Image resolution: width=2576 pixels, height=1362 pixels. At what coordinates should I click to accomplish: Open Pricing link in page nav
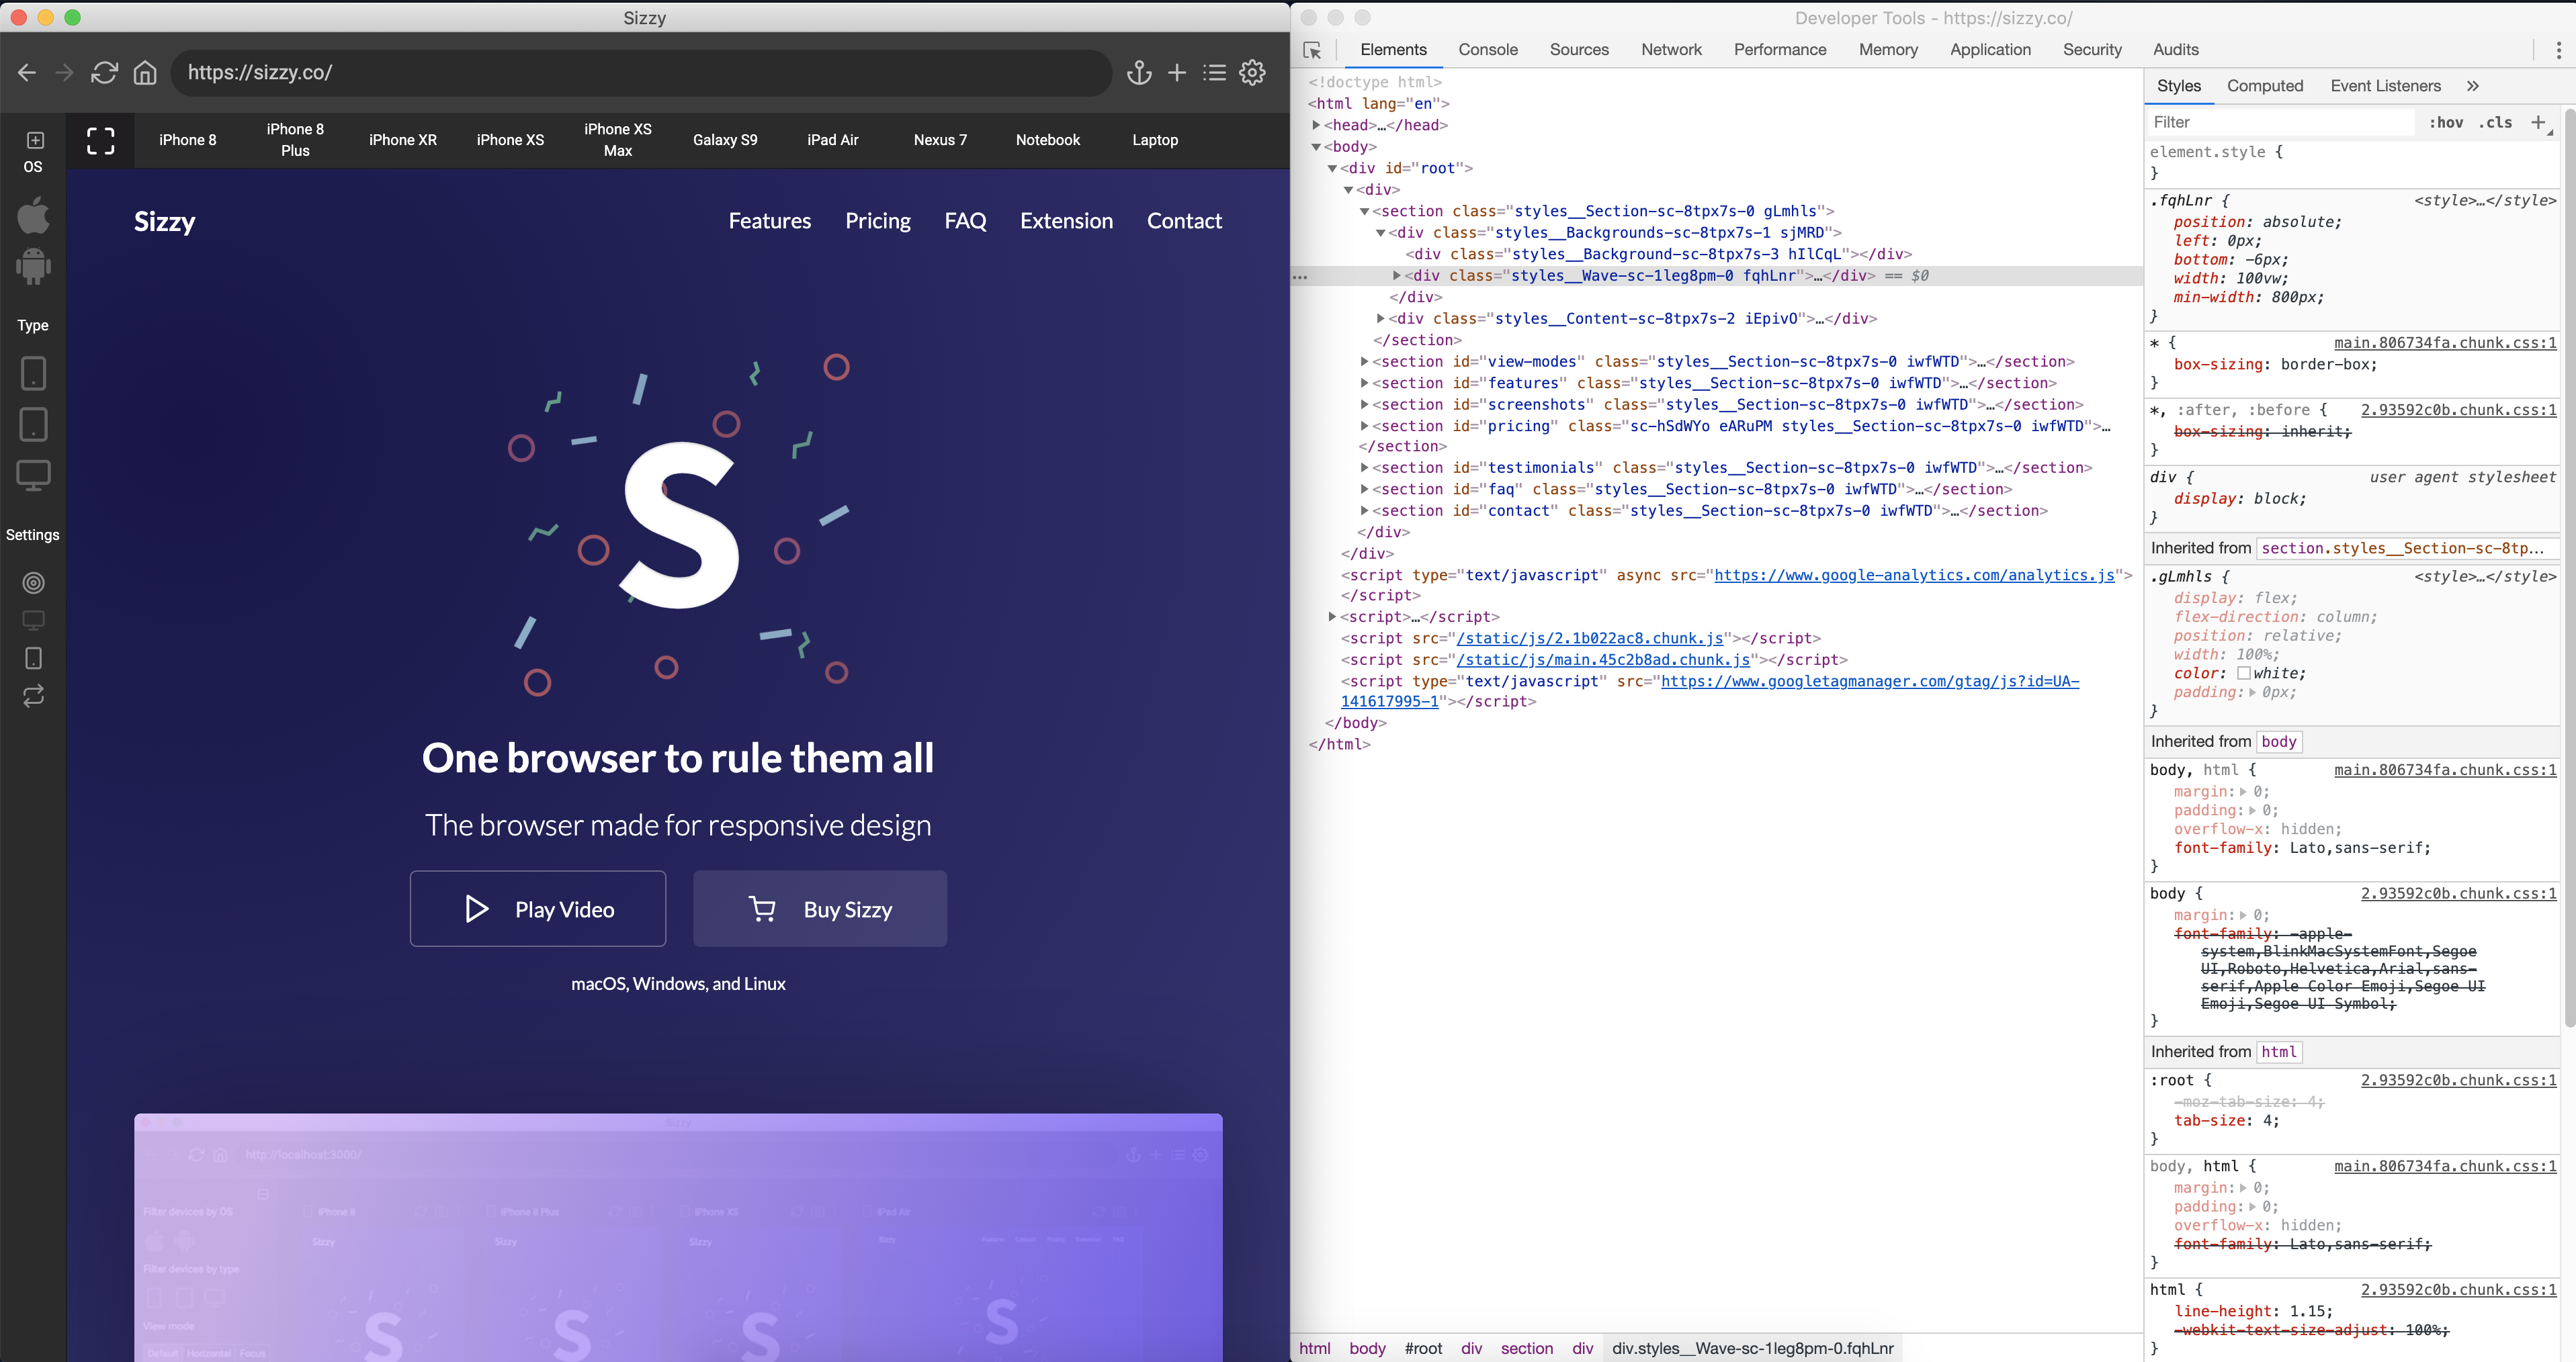[878, 221]
